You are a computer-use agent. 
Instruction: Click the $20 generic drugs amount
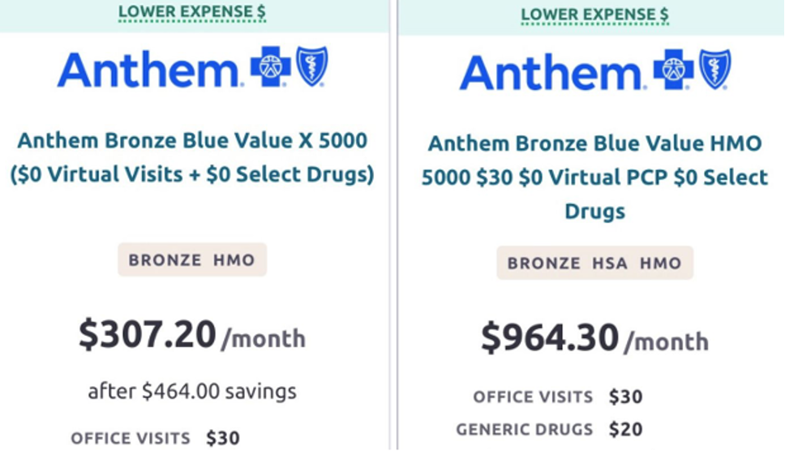(625, 429)
